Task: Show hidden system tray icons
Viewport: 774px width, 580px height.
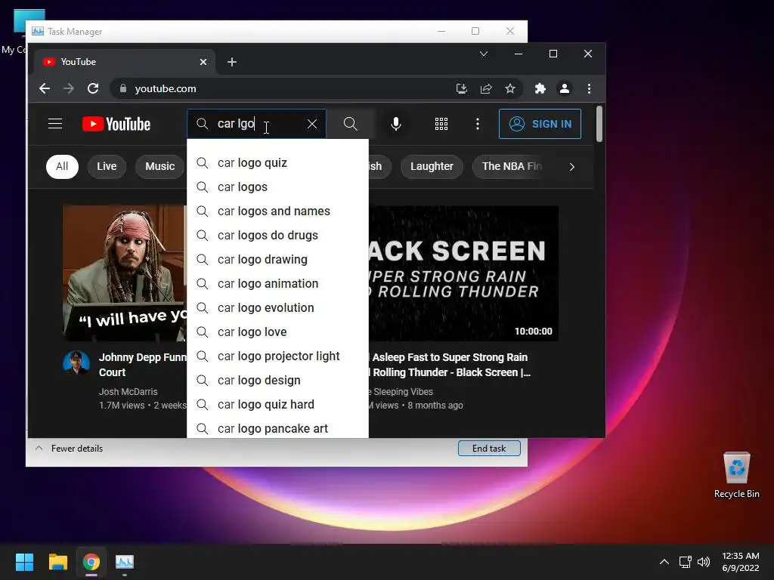Action: (x=664, y=562)
